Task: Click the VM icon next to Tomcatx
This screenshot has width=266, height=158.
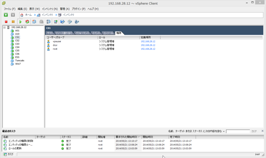Action: tap(12, 61)
